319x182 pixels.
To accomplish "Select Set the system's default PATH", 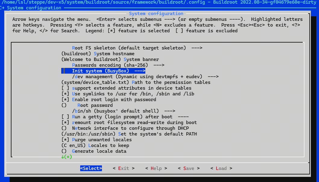I will [129, 134].
